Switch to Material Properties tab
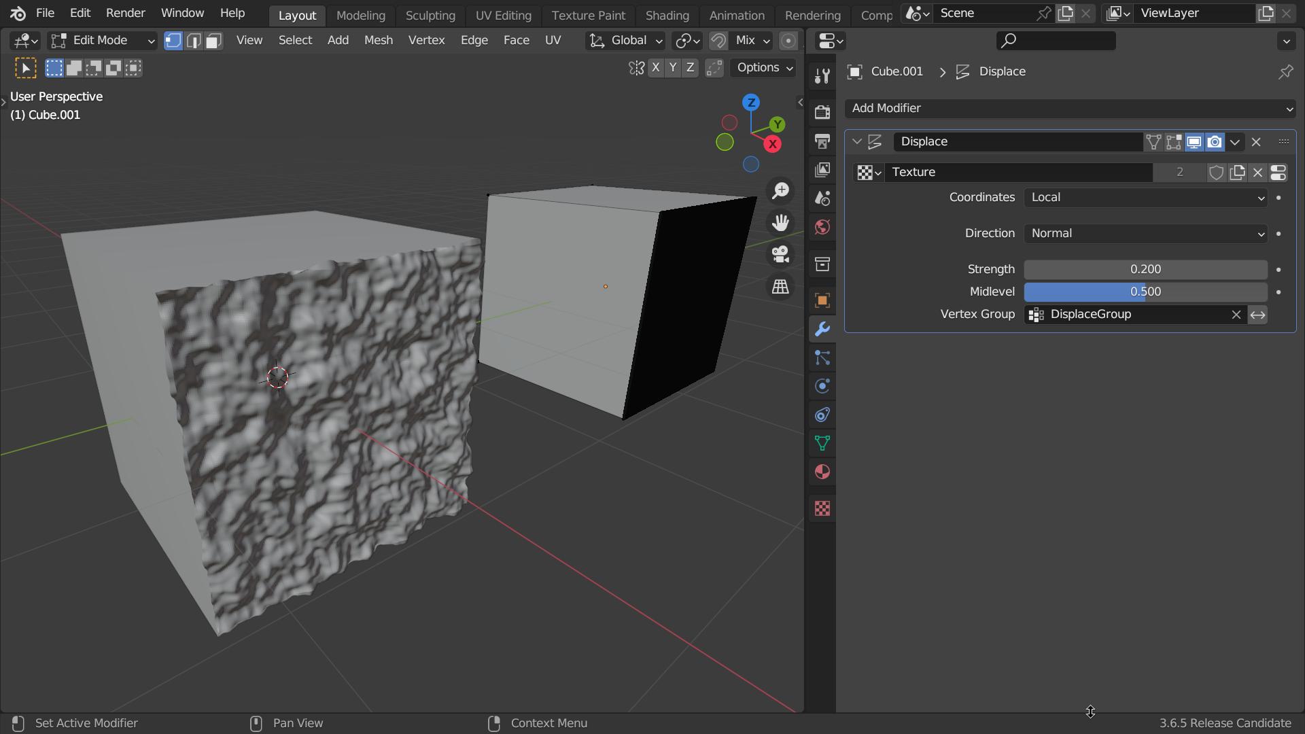 tap(822, 472)
